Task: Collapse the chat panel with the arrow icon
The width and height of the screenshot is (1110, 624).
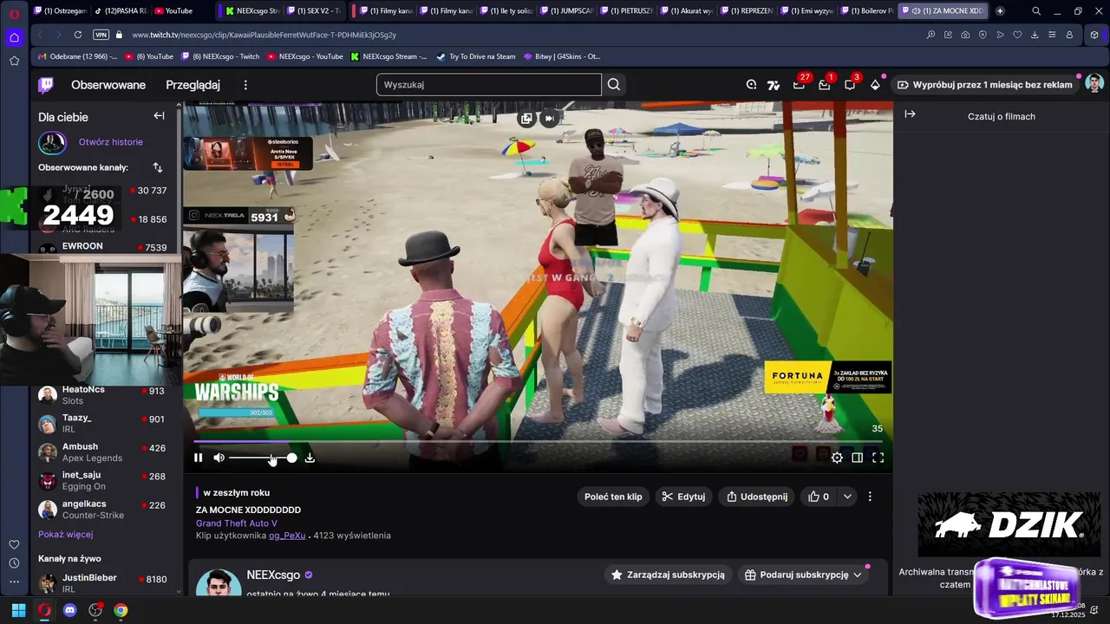Action: coord(910,114)
